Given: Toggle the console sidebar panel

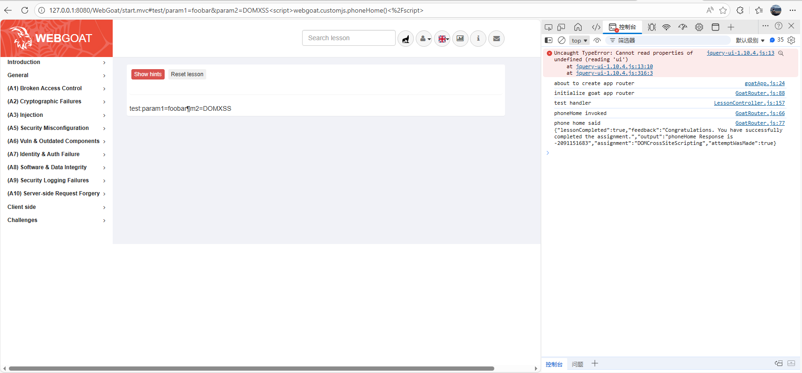Looking at the screenshot, I should (x=549, y=40).
